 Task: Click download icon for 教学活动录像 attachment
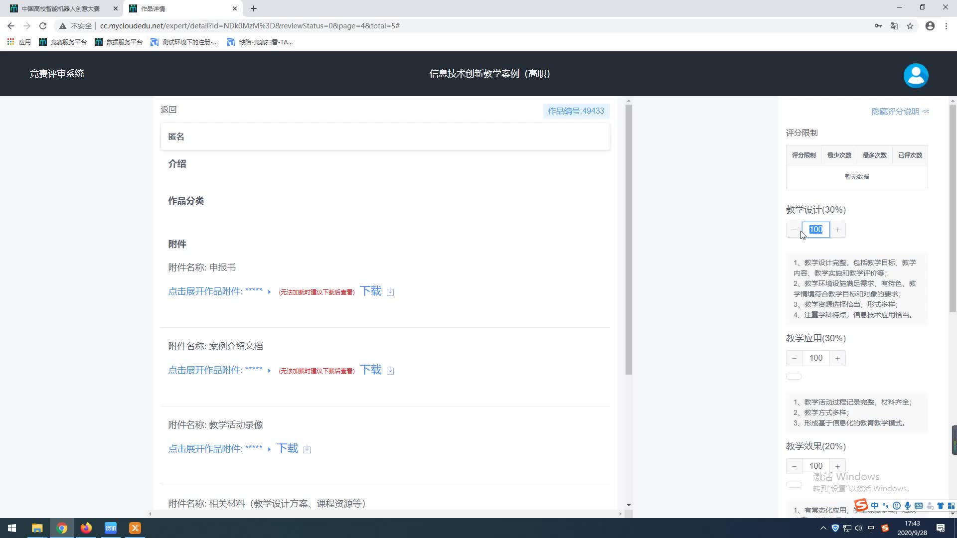pos(307,449)
